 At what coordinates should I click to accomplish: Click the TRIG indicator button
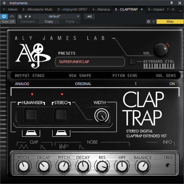tap(168, 165)
